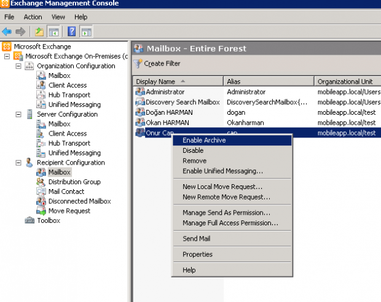Click the Create Filter funnel icon
The image size is (381, 302).
point(138,64)
